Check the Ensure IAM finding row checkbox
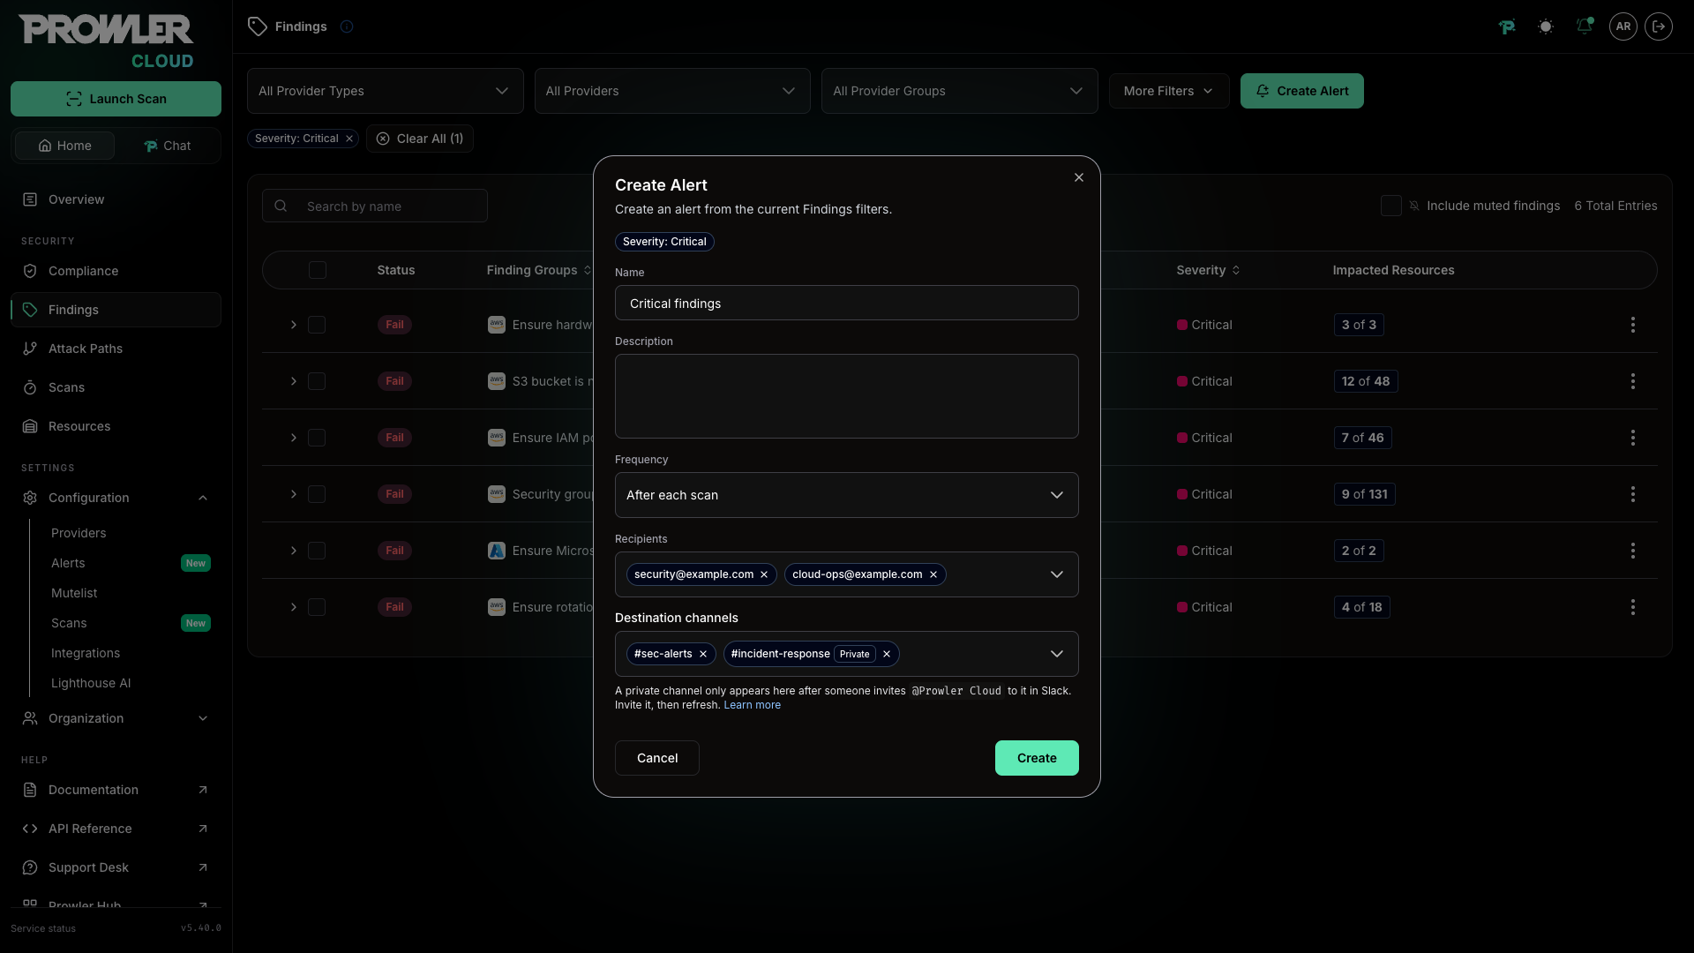The image size is (1694, 953). tap(317, 438)
